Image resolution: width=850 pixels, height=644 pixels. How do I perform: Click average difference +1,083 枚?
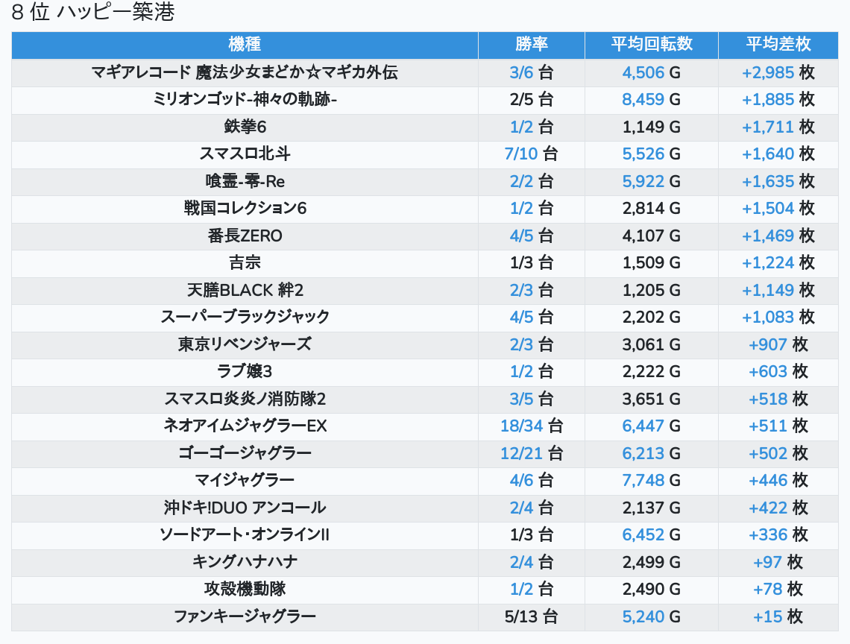(x=778, y=317)
